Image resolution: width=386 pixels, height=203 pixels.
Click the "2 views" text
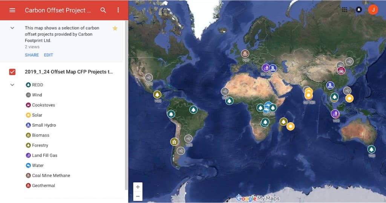point(32,47)
